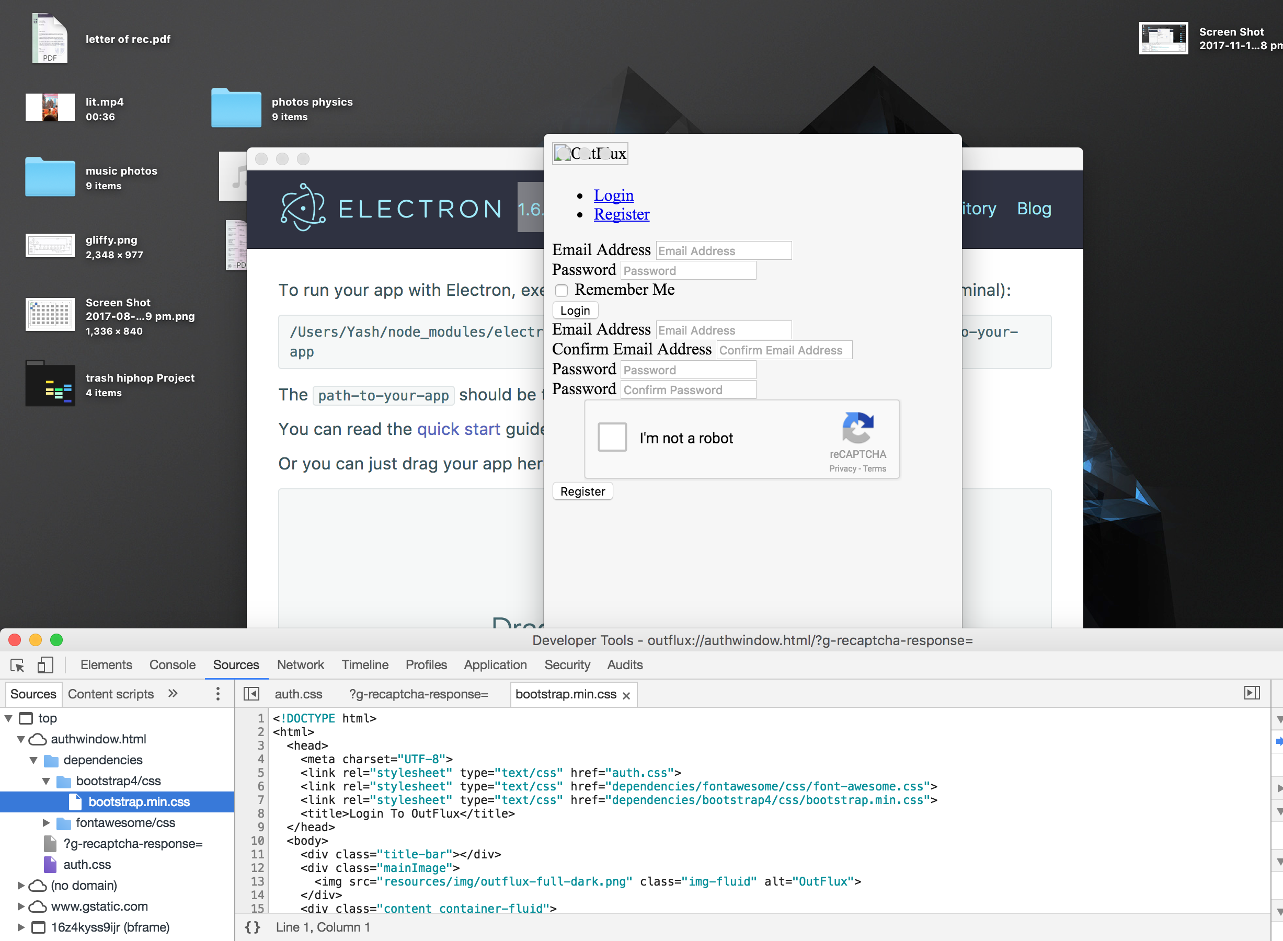
Task: Expand the fontawesome/css folder
Action: (46, 822)
